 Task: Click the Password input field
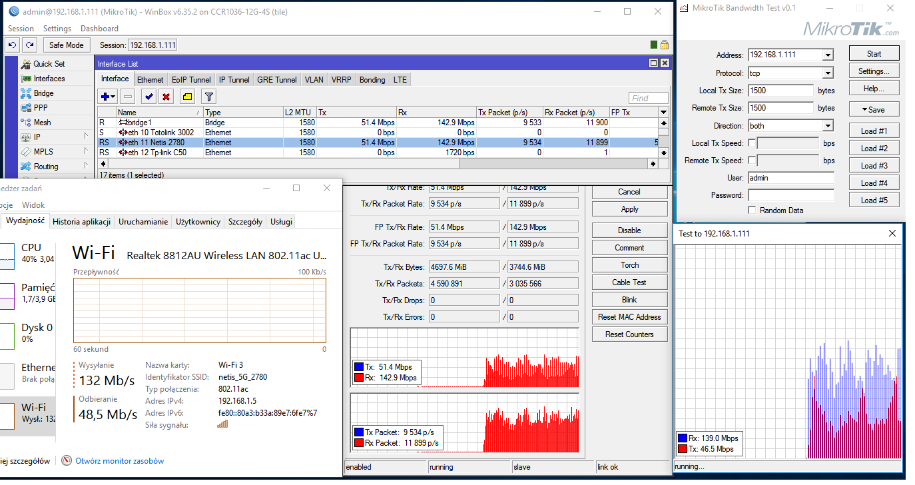click(790, 195)
